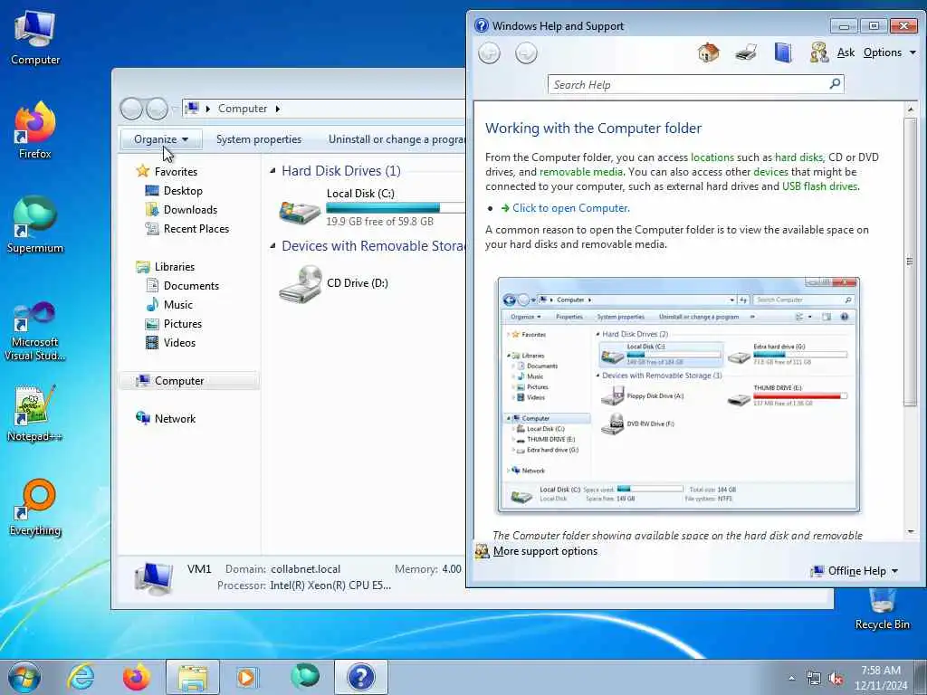Click the Back button in Explorer window
927x695 pixels.
coord(131,109)
